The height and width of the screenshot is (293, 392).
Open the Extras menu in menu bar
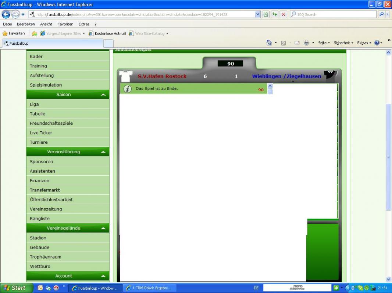click(x=84, y=24)
